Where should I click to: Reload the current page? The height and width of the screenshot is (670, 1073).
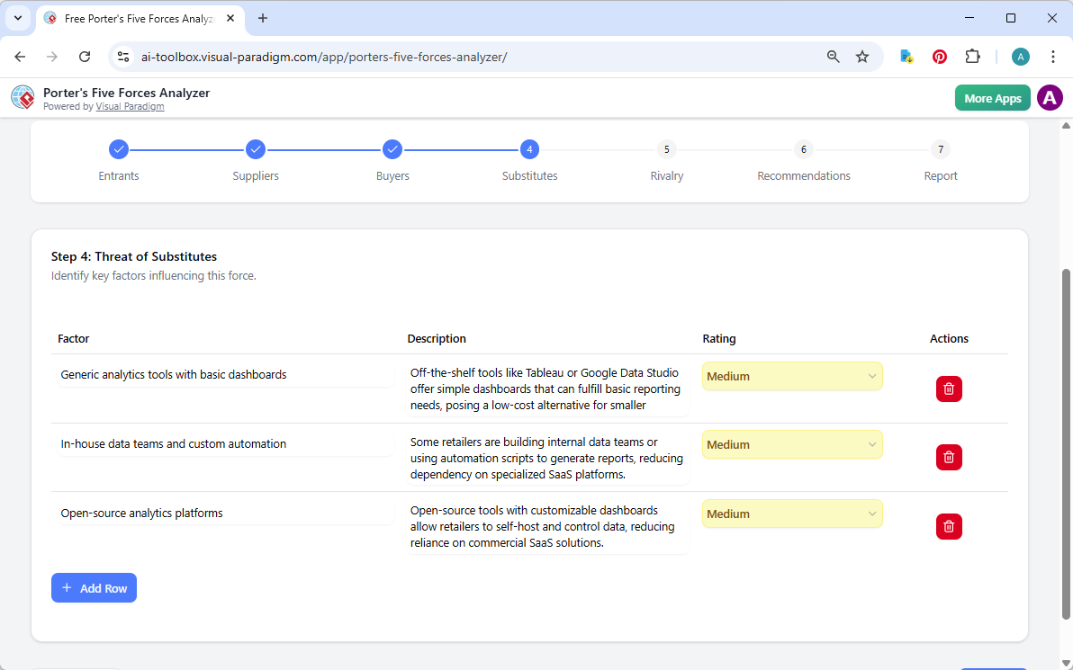pyautogui.click(x=85, y=56)
